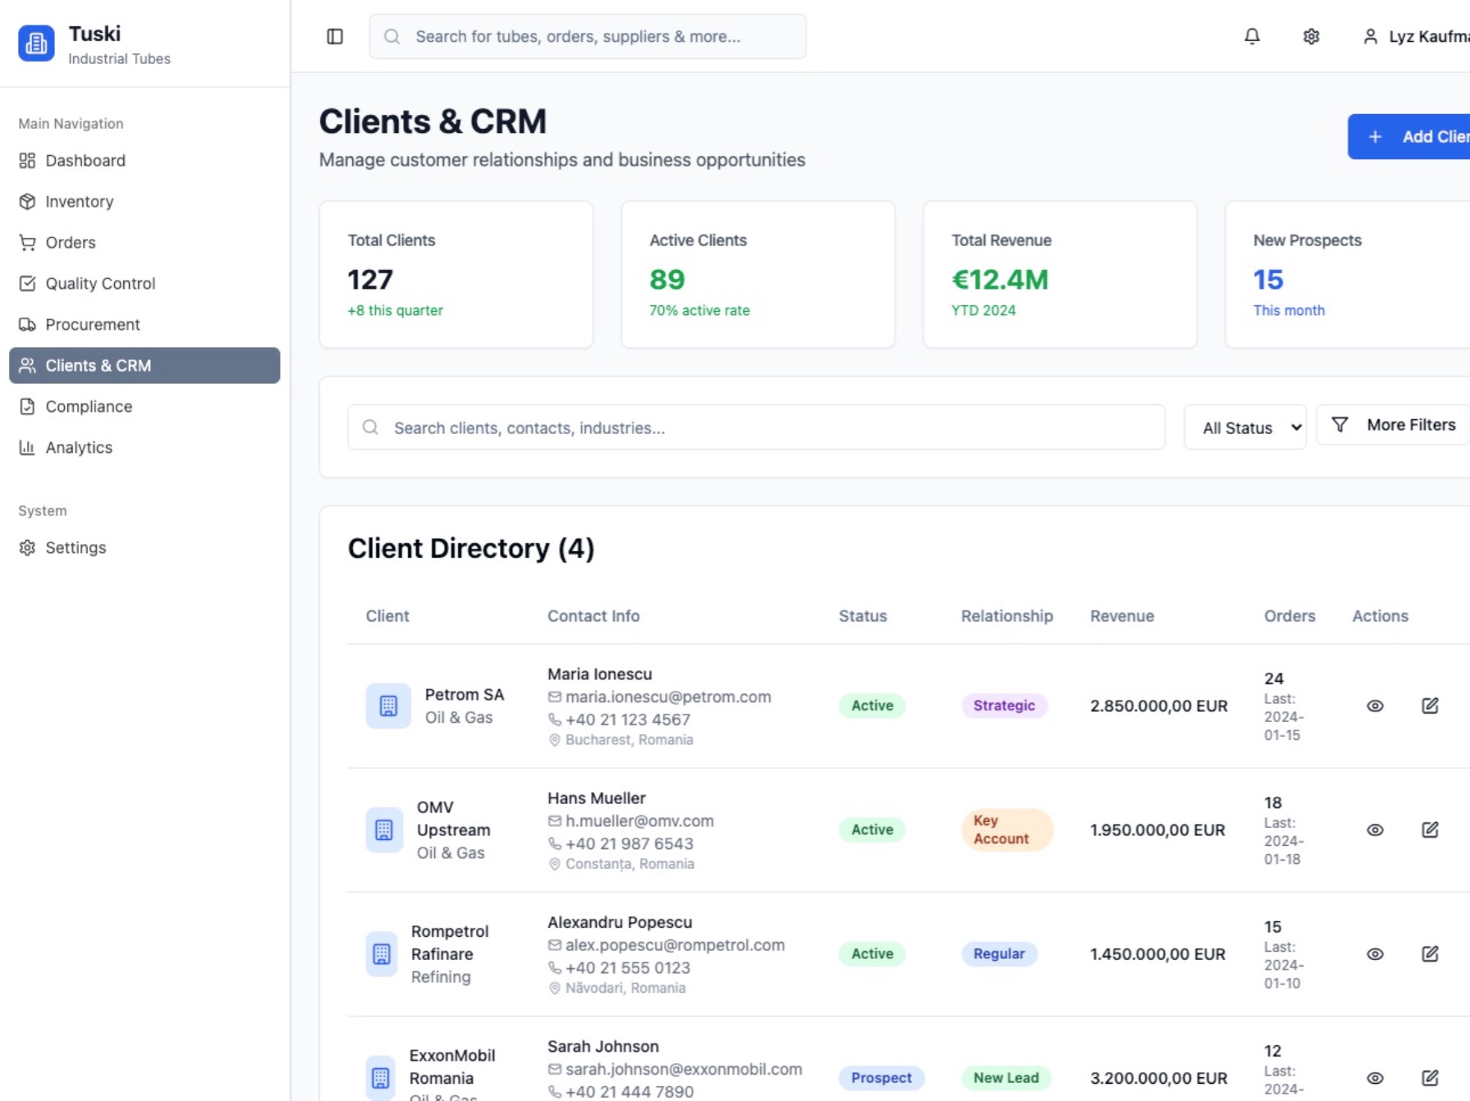Navigate to Orders page
The image size is (1470, 1101).
click(x=144, y=243)
